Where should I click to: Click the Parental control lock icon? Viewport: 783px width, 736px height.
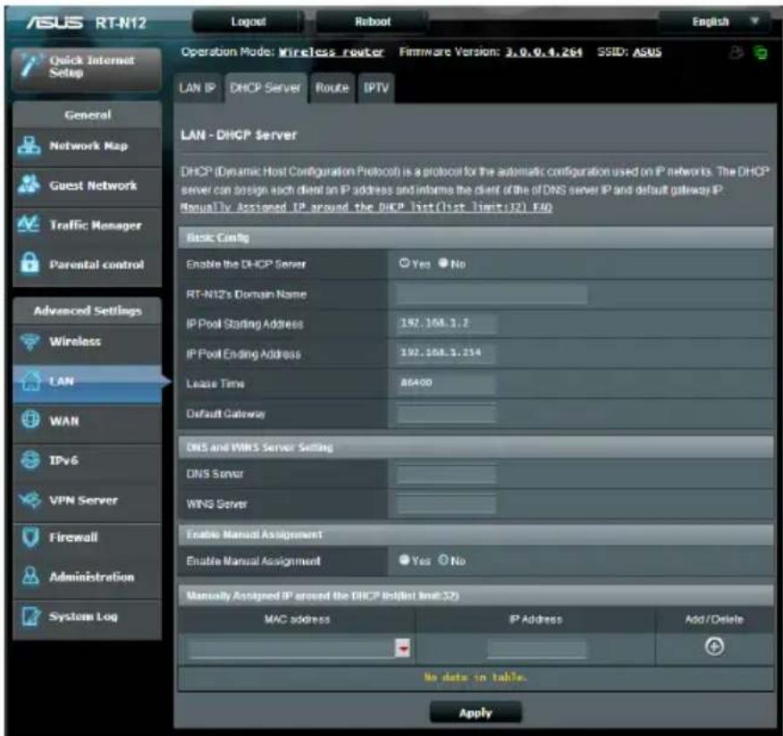pos(29,263)
